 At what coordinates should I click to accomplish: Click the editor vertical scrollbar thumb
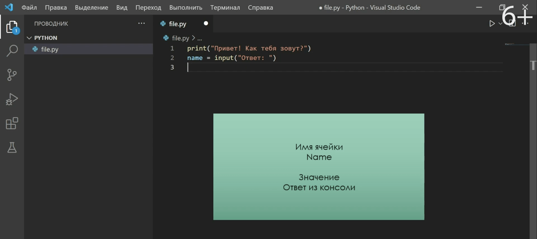click(533, 65)
